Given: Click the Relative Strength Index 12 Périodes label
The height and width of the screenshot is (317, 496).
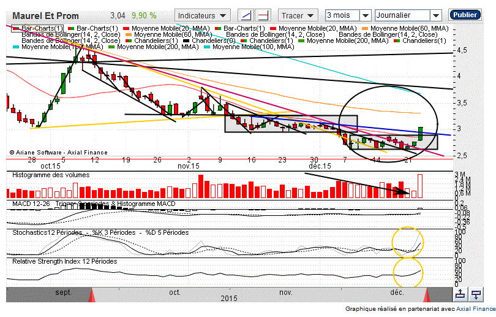Looking at the screenshot, I should point(64,261).
